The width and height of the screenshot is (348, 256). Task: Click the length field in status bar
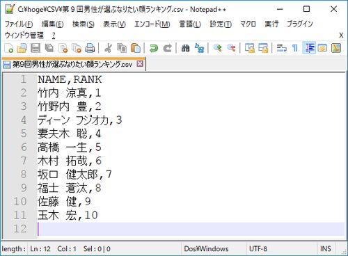[x=14, y=249]
